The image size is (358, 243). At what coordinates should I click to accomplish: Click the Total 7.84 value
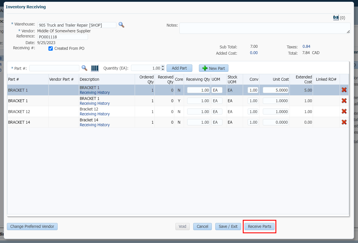click(306, 53)
